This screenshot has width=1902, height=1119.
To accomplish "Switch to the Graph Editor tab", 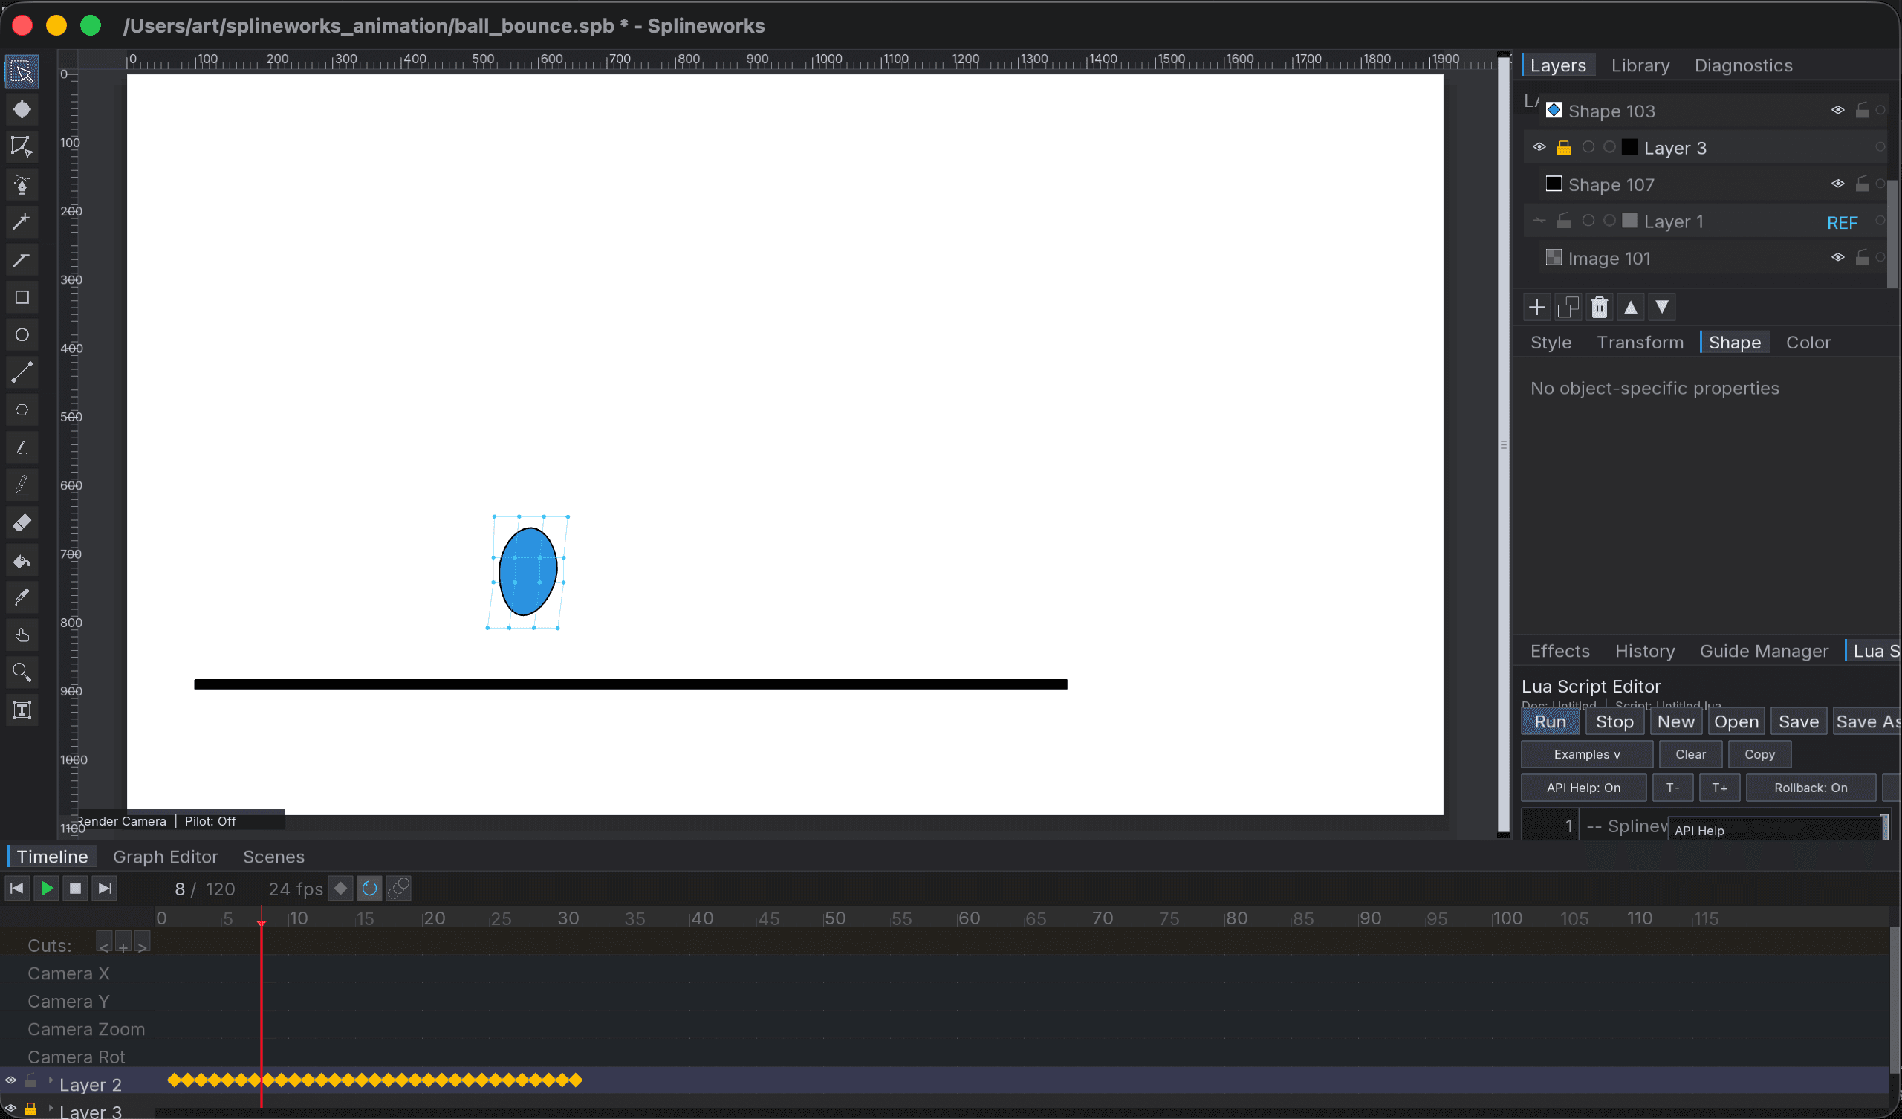I will point(165,856).
